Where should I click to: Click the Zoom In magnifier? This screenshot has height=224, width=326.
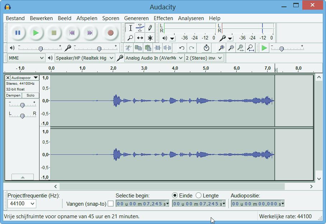coord(221,48)
